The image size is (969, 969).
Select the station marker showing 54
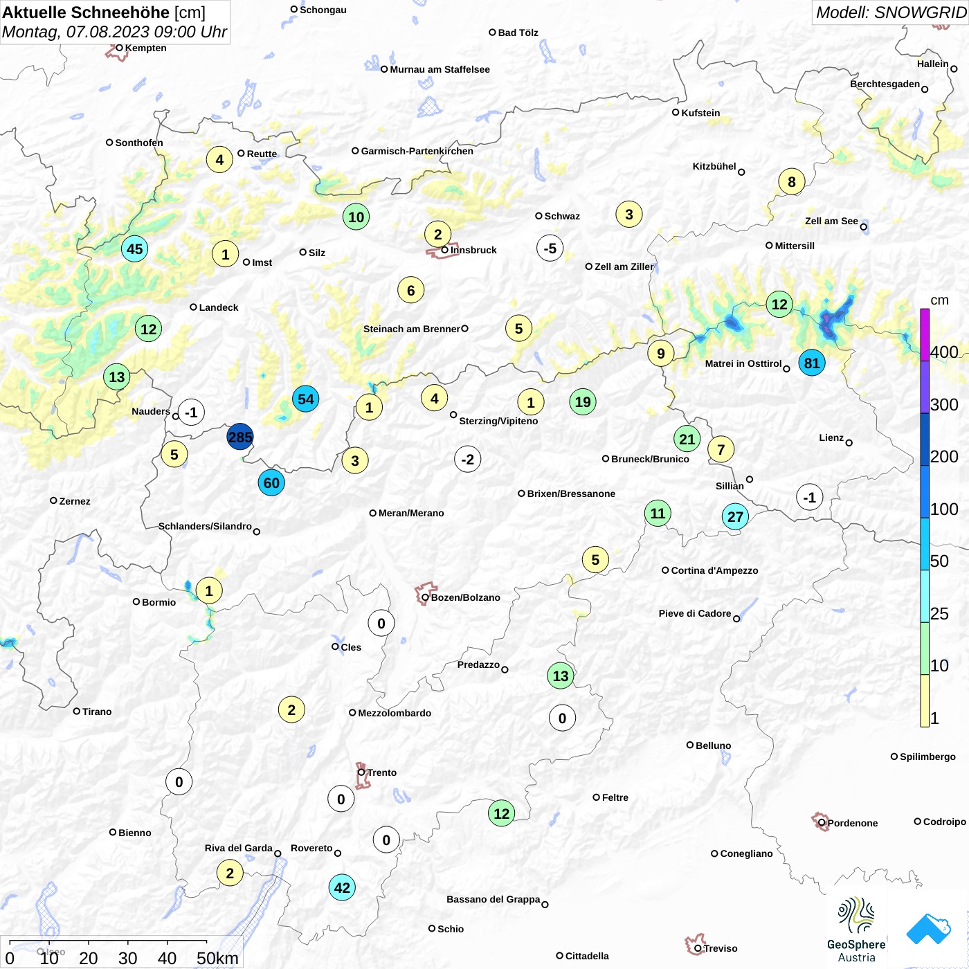tap(305, 399)
